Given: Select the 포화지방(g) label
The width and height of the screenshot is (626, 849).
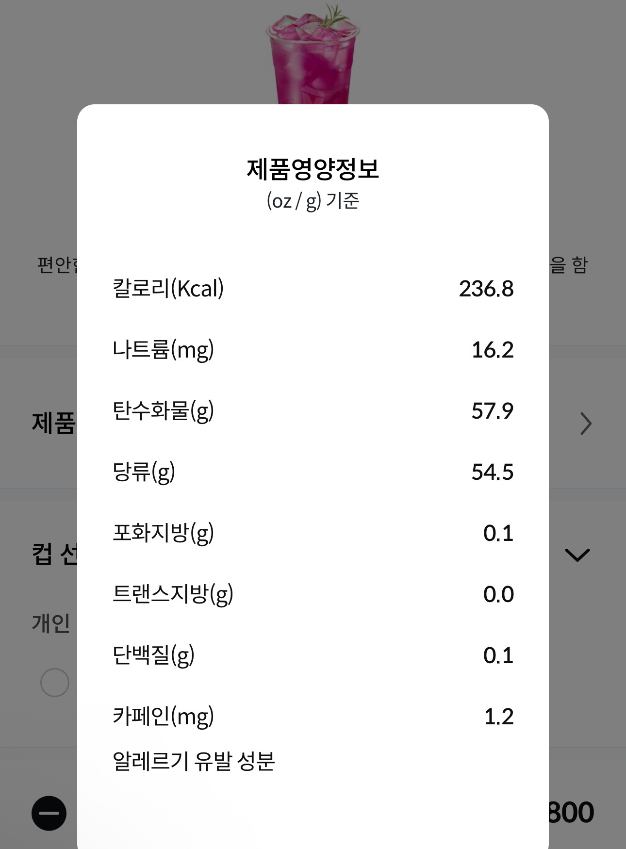Looking at the screenshot, I should point(163,533).
